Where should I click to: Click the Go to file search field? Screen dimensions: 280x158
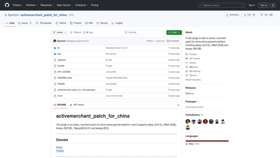click(x=143, y=32)
